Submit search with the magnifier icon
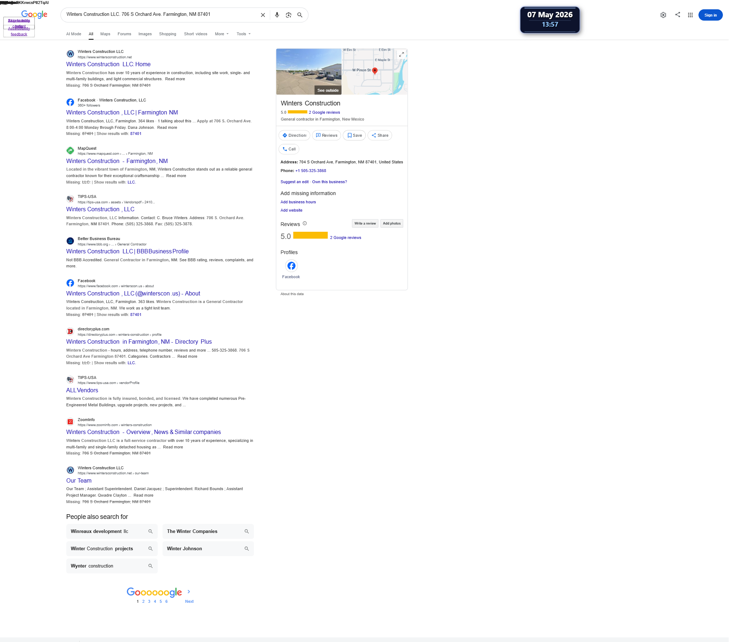Screen dimensions: 733x642 click(300, 15)
